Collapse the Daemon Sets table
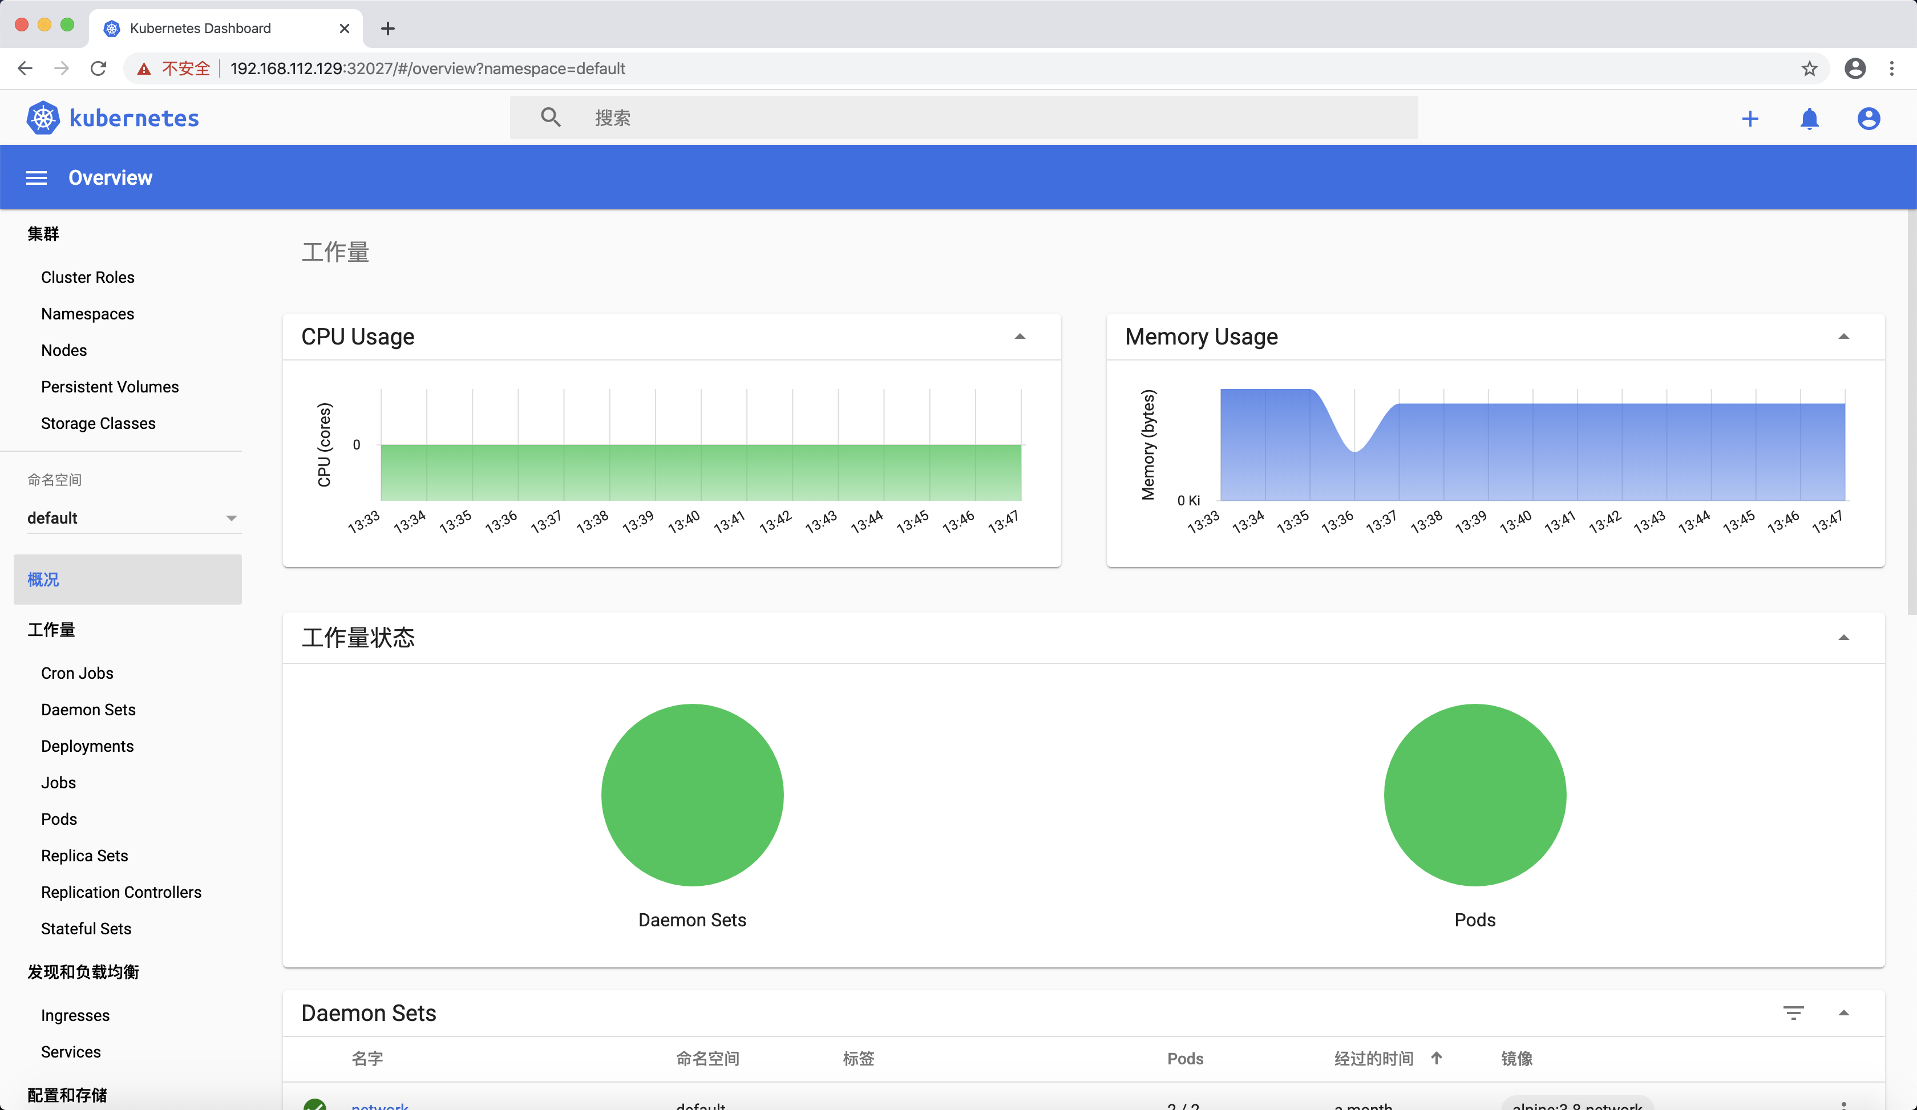The width and height of the screenshot is (1917, 1110). coord(1844,1012)
